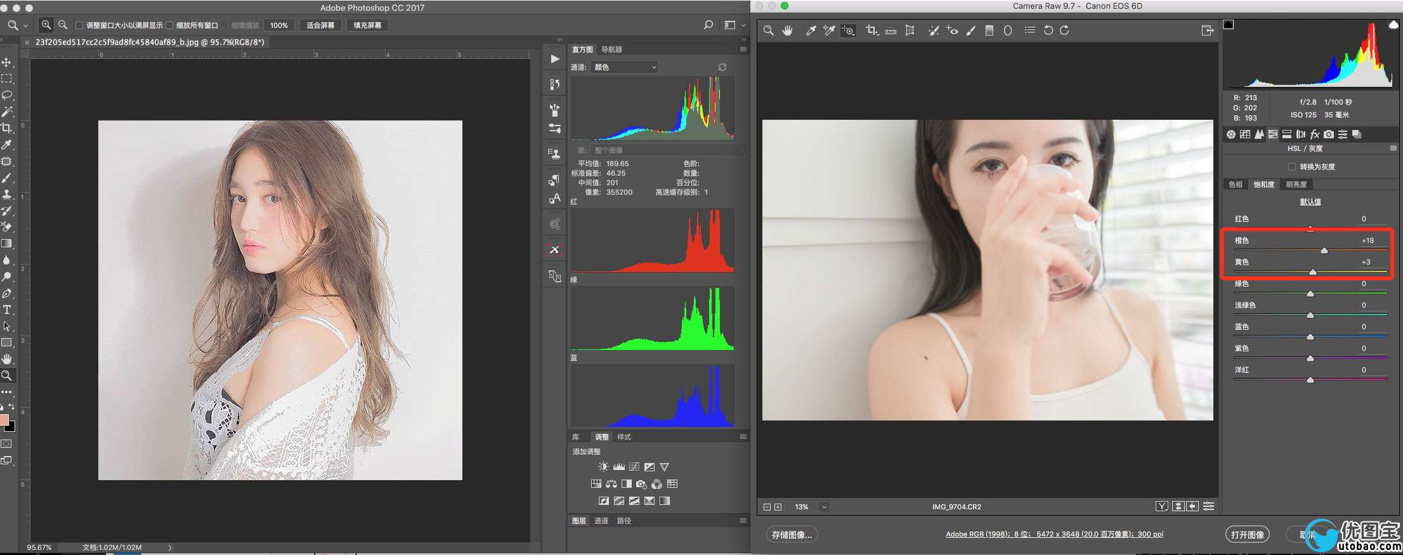1403x555 pixels.
Task: Open the histogram channel dropdown
Action: tap(624, 67)
